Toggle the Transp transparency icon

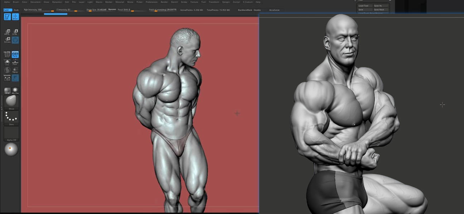coord(15,70)
